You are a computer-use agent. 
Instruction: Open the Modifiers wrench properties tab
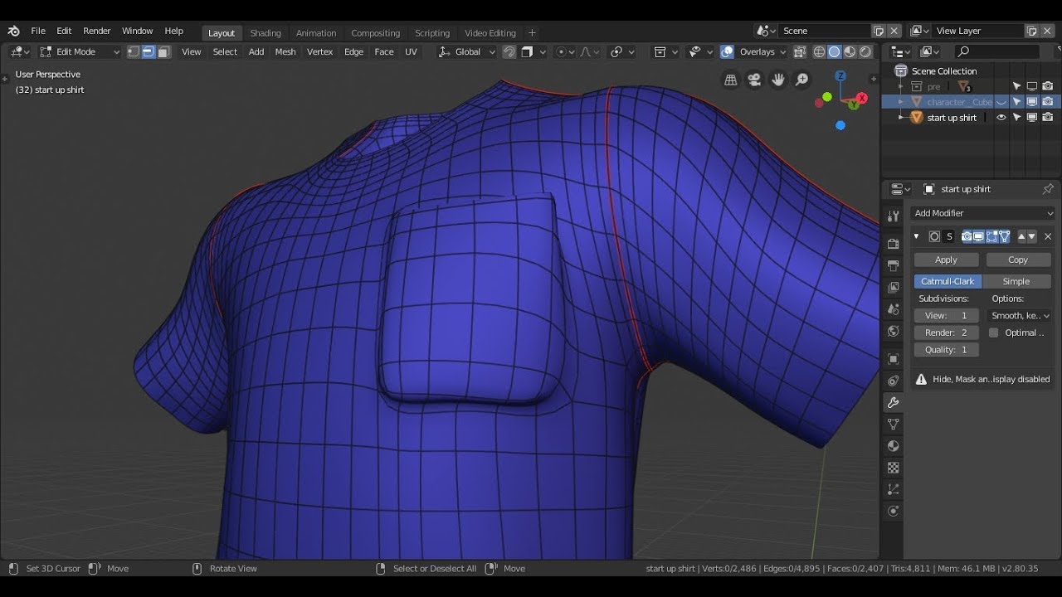pyautogui.click(x=893, y=403)
